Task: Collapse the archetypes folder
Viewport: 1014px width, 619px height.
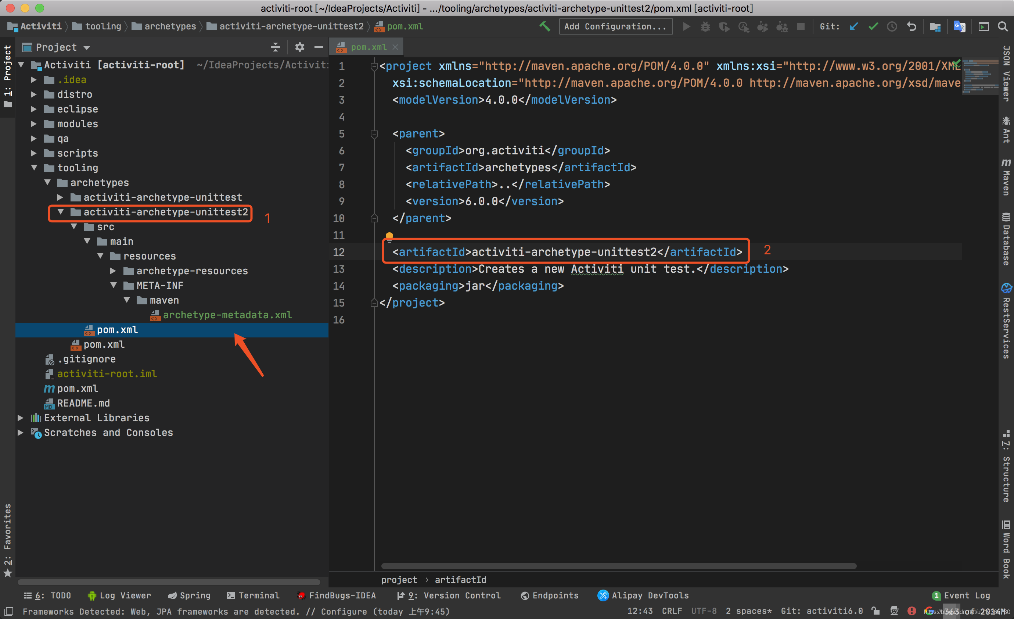Action: pos(47,182)
